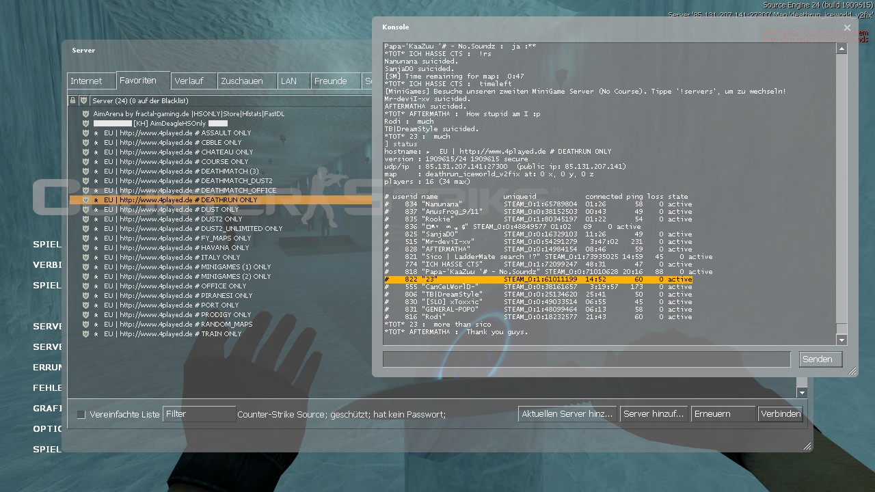Click shield icon beside FY_MAPS ONLY server
The image size is (875, 492).
85,238
